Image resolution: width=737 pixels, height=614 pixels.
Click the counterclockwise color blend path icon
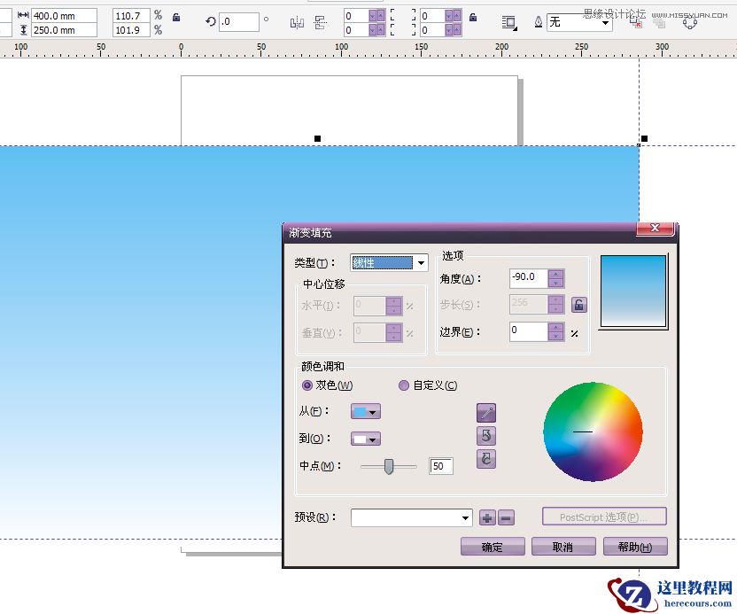pos(485,436)
